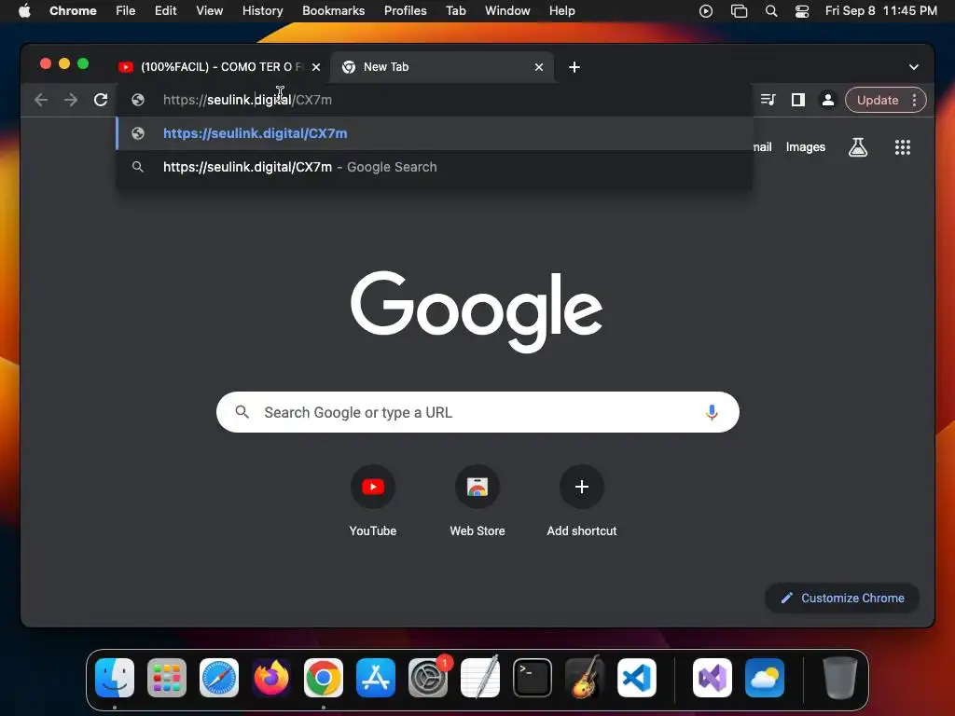Open the Window menu
The height and width of the screenshot is (716, 955).
point(507,11)
